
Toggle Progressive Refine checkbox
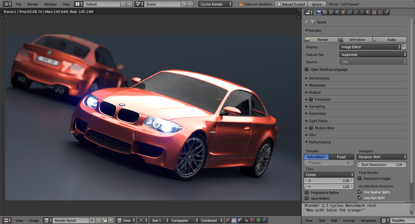(x=307, y=192)
